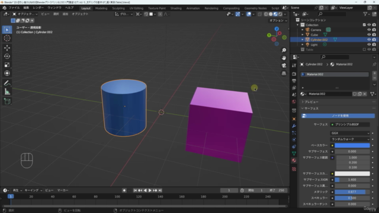This screenshot has height=213, width=379.
Task: Open the 追加 menu in viewport header
Action: pos(65,14)
